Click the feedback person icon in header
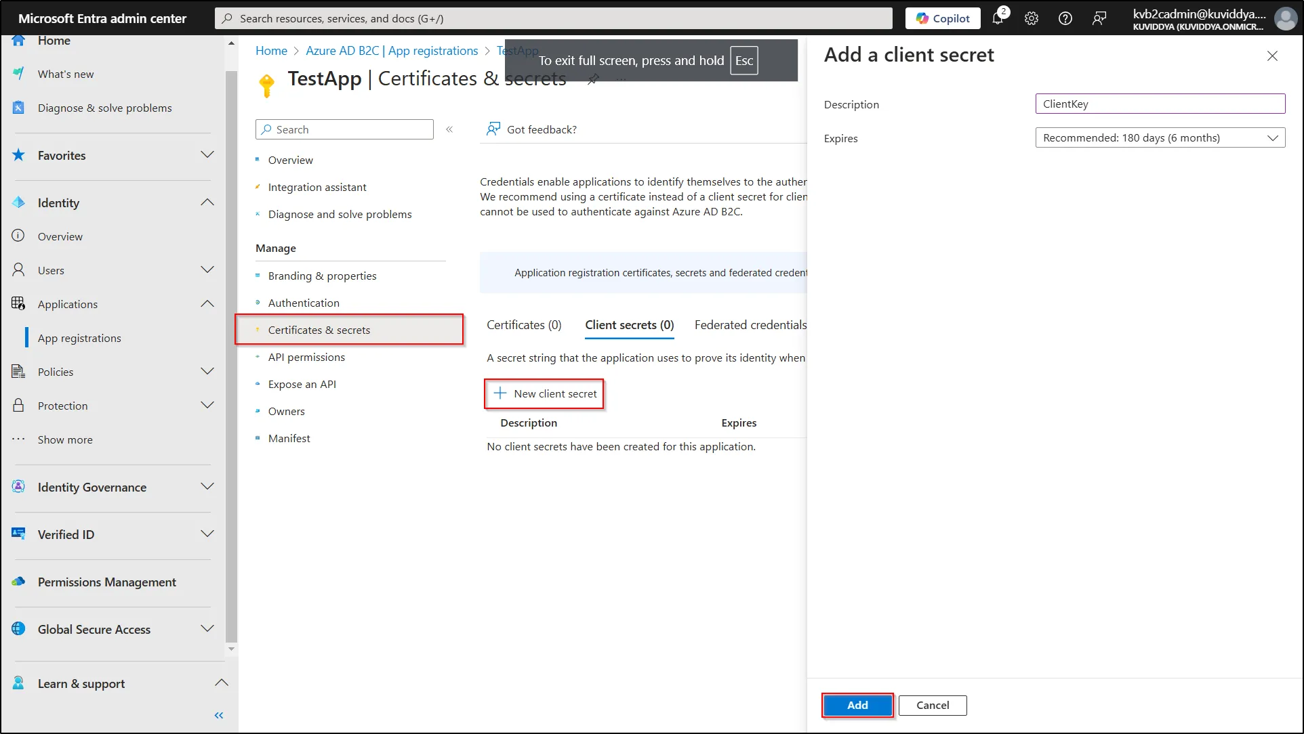The height and width of the screenshot is (734, 1304). click(1099, 18)
